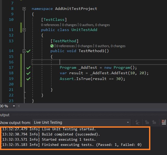Collapse the namespace AddUnitTestProject block
The image size is (167, 155).
[24, 9]
